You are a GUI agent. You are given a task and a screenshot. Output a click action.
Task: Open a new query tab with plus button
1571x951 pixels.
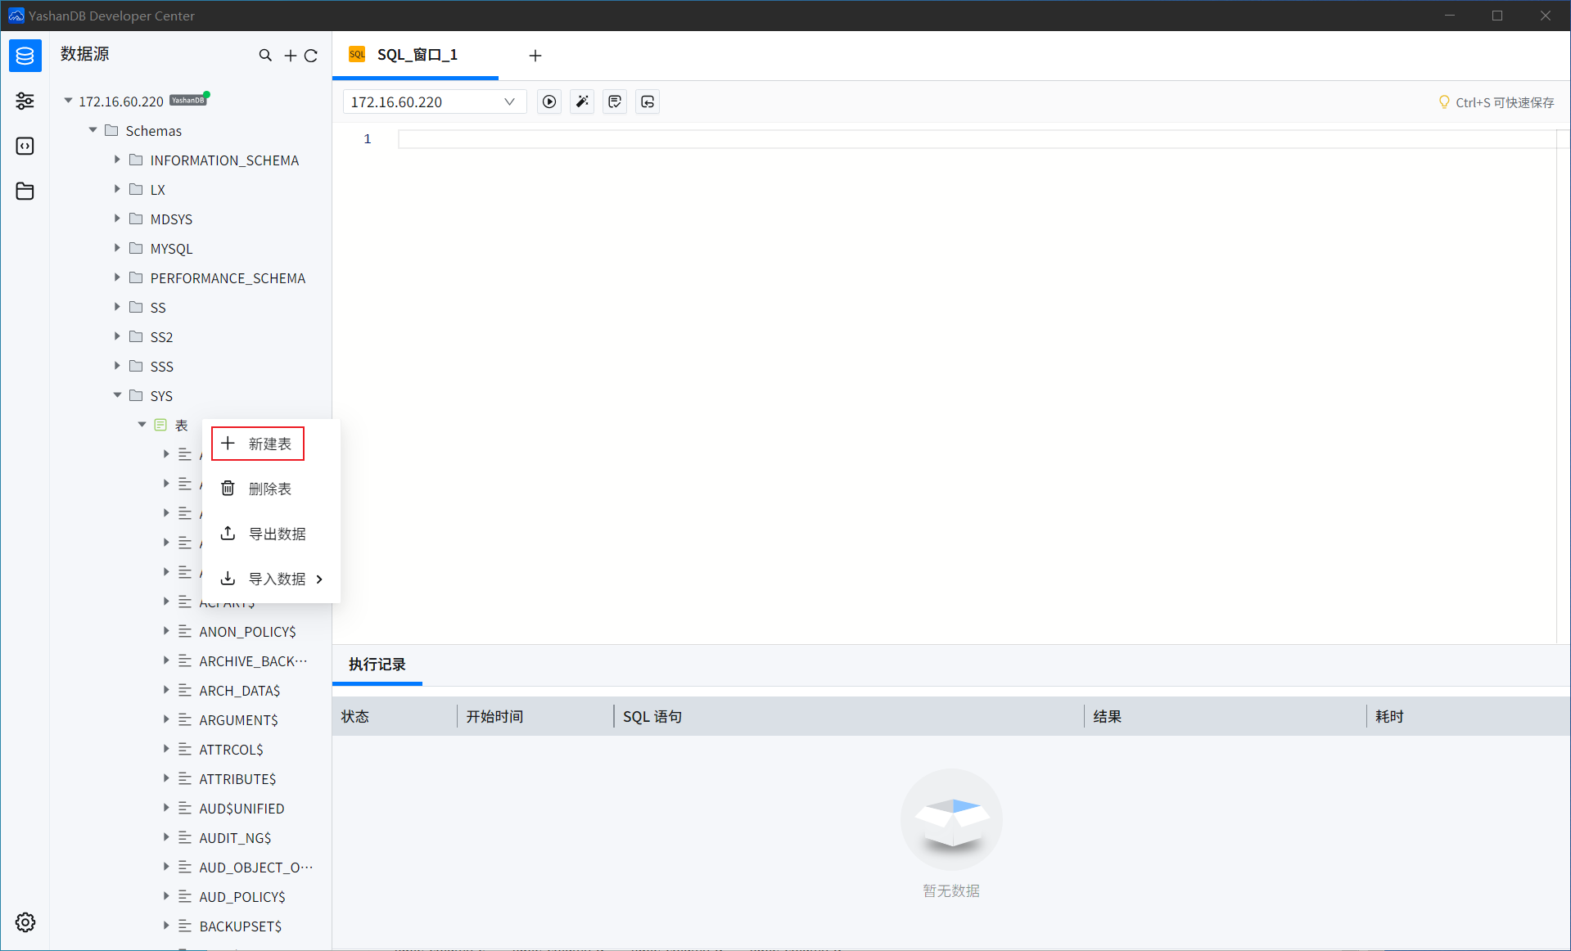535,56
